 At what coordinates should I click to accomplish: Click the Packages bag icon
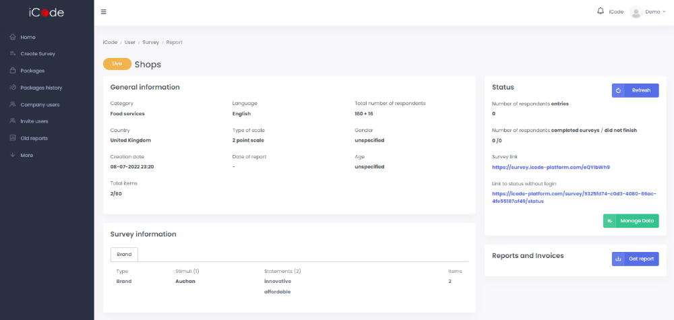[13, 71]
